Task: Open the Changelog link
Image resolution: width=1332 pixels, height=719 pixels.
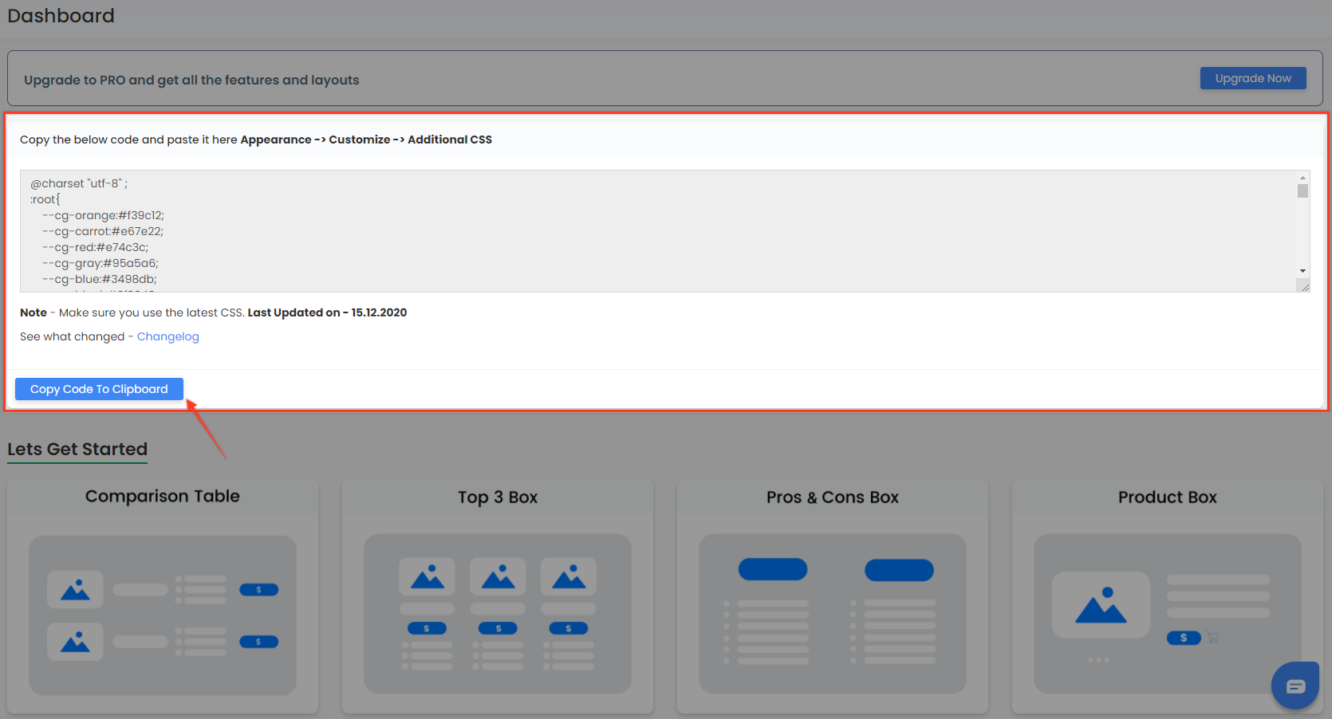Action: [168, 336]
